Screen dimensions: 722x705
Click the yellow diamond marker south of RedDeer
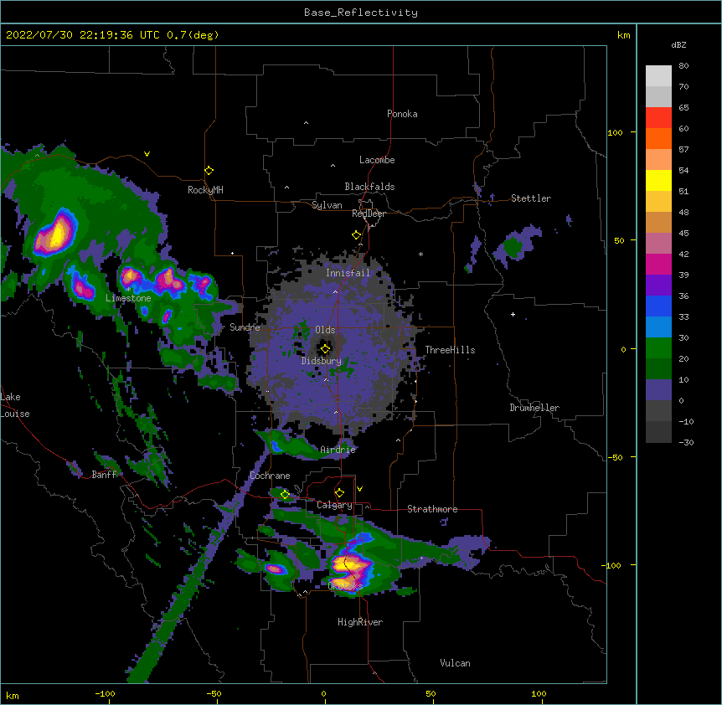[356, 235]
